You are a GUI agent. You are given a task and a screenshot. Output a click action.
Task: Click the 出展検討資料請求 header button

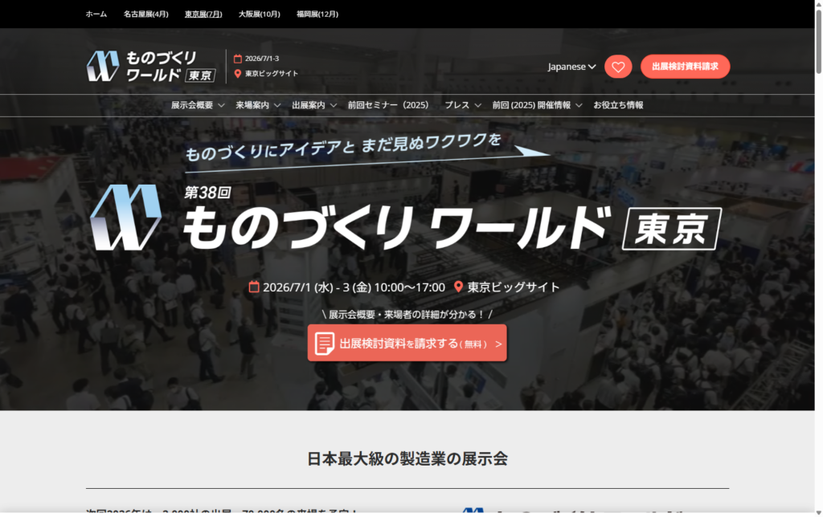[x=685, y=67]
